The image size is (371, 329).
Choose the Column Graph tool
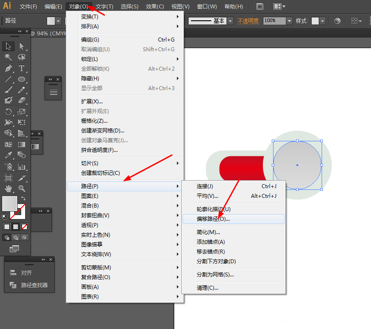[22, 166]
